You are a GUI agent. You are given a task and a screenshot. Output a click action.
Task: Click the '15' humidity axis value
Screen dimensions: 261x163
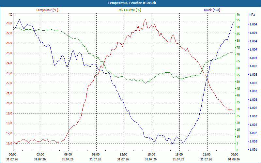238,129
